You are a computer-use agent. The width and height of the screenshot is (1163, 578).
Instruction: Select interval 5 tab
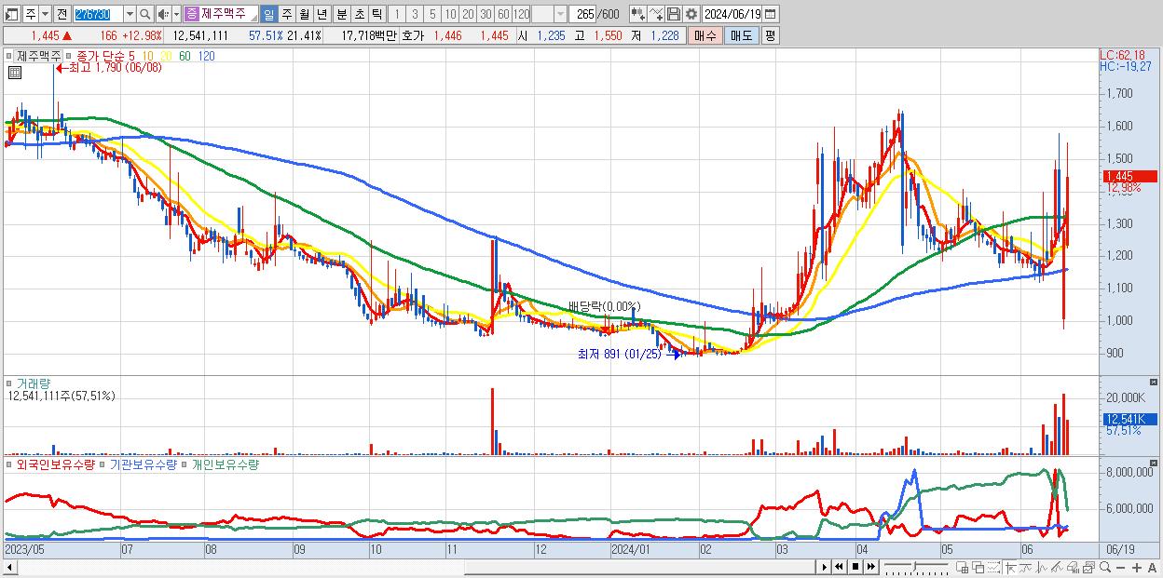point(432,15)
